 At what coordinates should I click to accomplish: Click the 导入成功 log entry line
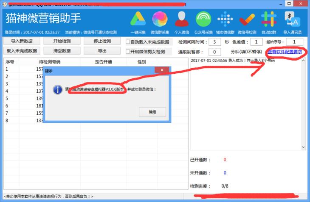(233, 61)
